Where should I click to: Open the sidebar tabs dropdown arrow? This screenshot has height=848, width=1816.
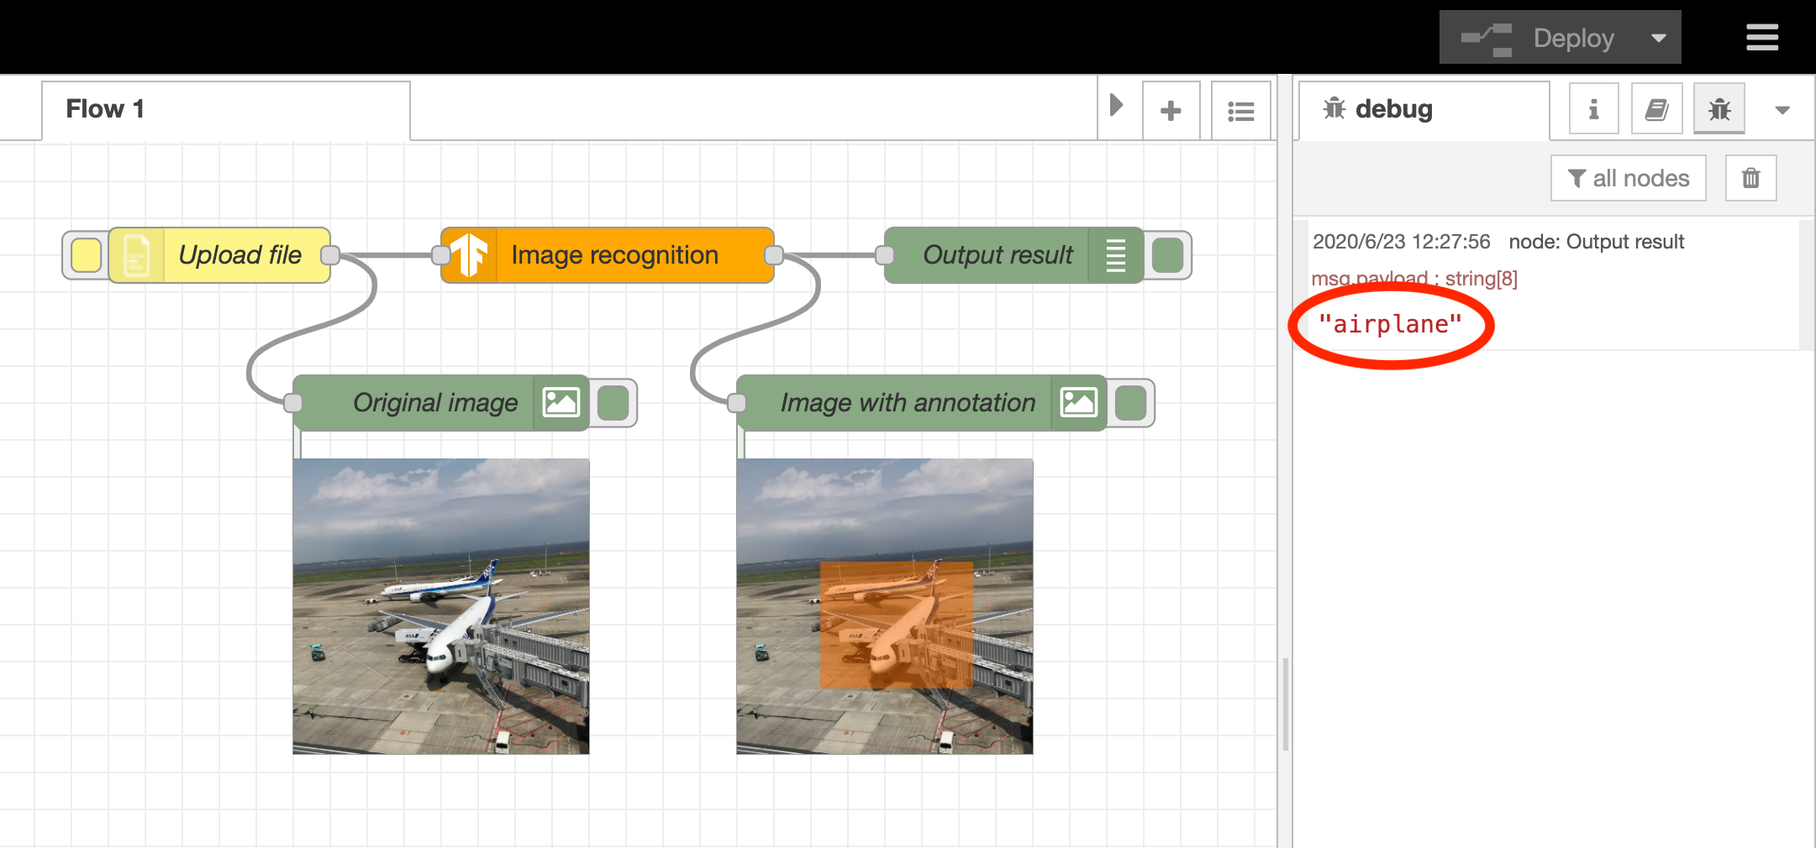tap(1782, 110)
